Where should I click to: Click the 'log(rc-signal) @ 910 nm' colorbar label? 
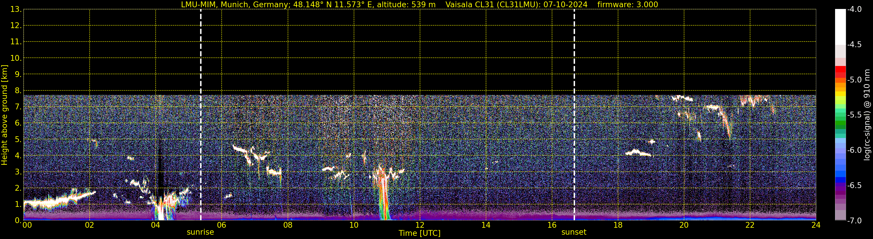click(867, 115)
